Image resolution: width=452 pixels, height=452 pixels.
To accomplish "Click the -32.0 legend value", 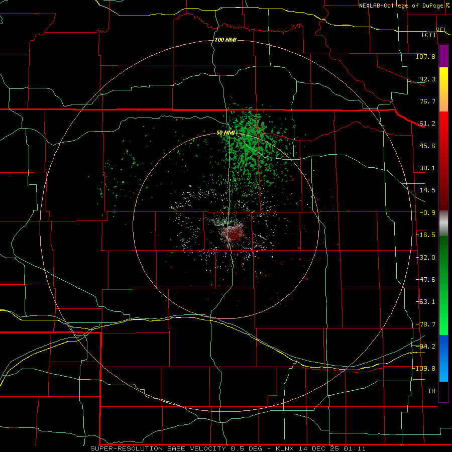I will click(425, 258).
